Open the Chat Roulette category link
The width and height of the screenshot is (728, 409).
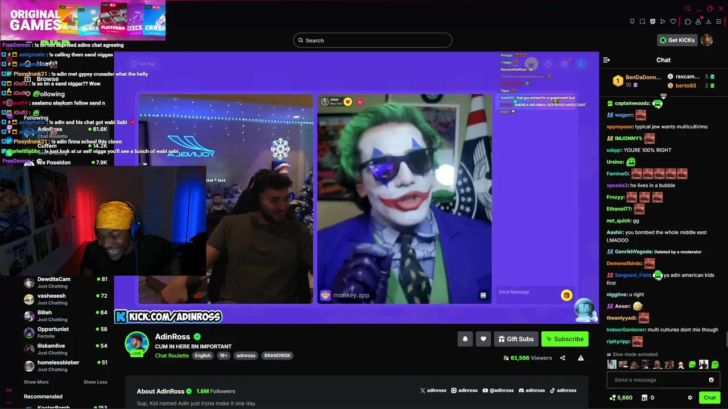pos(172,356)
